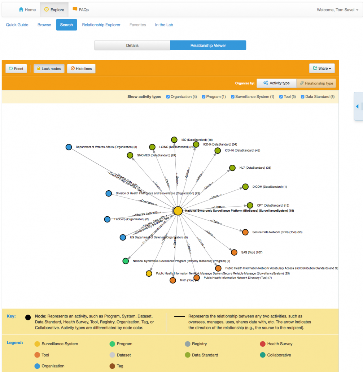Click the 'Oversees' relationship label

click(x=148, y=202)
